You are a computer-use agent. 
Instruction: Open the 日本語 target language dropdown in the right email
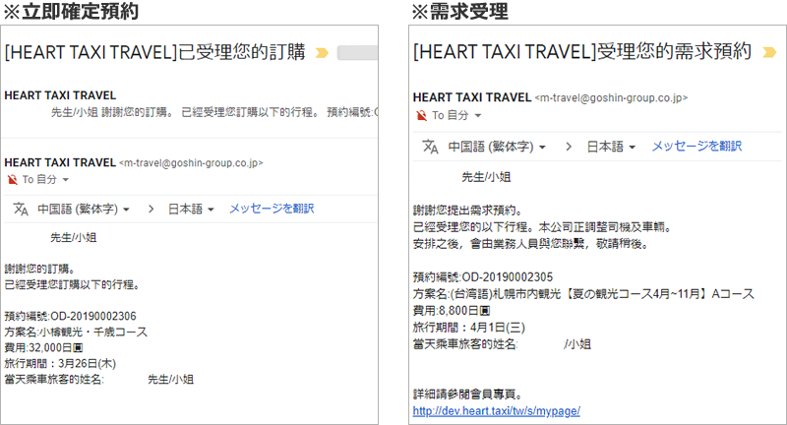click(x=611, y=147)
